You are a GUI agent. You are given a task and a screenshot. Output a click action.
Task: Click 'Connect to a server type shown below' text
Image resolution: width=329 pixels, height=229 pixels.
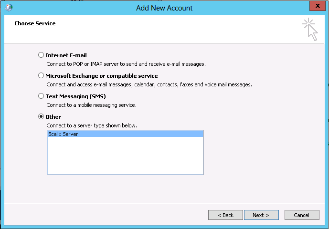coord(92,125)
